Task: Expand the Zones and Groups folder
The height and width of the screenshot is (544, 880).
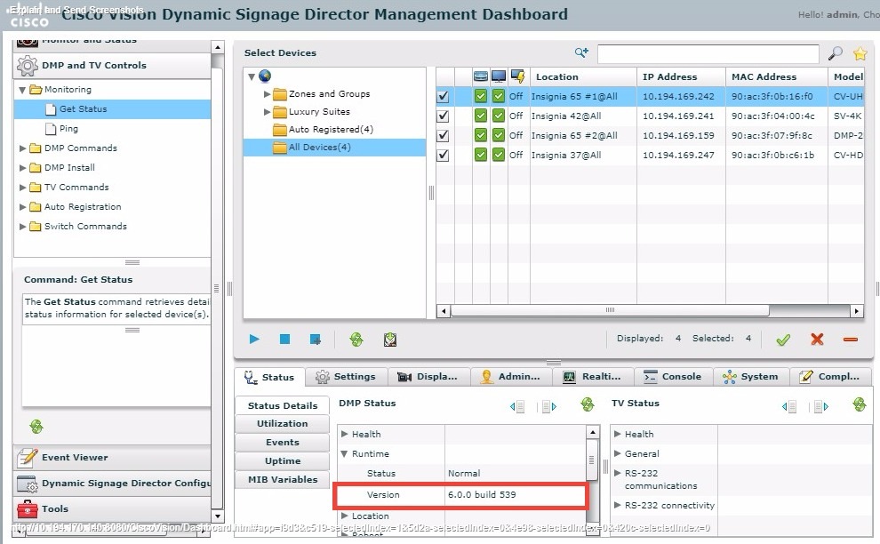Action: pyautogui.click(x=267, y=93)
